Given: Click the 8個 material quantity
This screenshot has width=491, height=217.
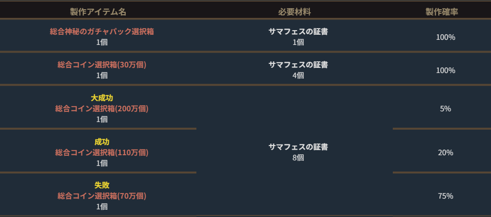Looking at the screenshot, I should (298, 158).
